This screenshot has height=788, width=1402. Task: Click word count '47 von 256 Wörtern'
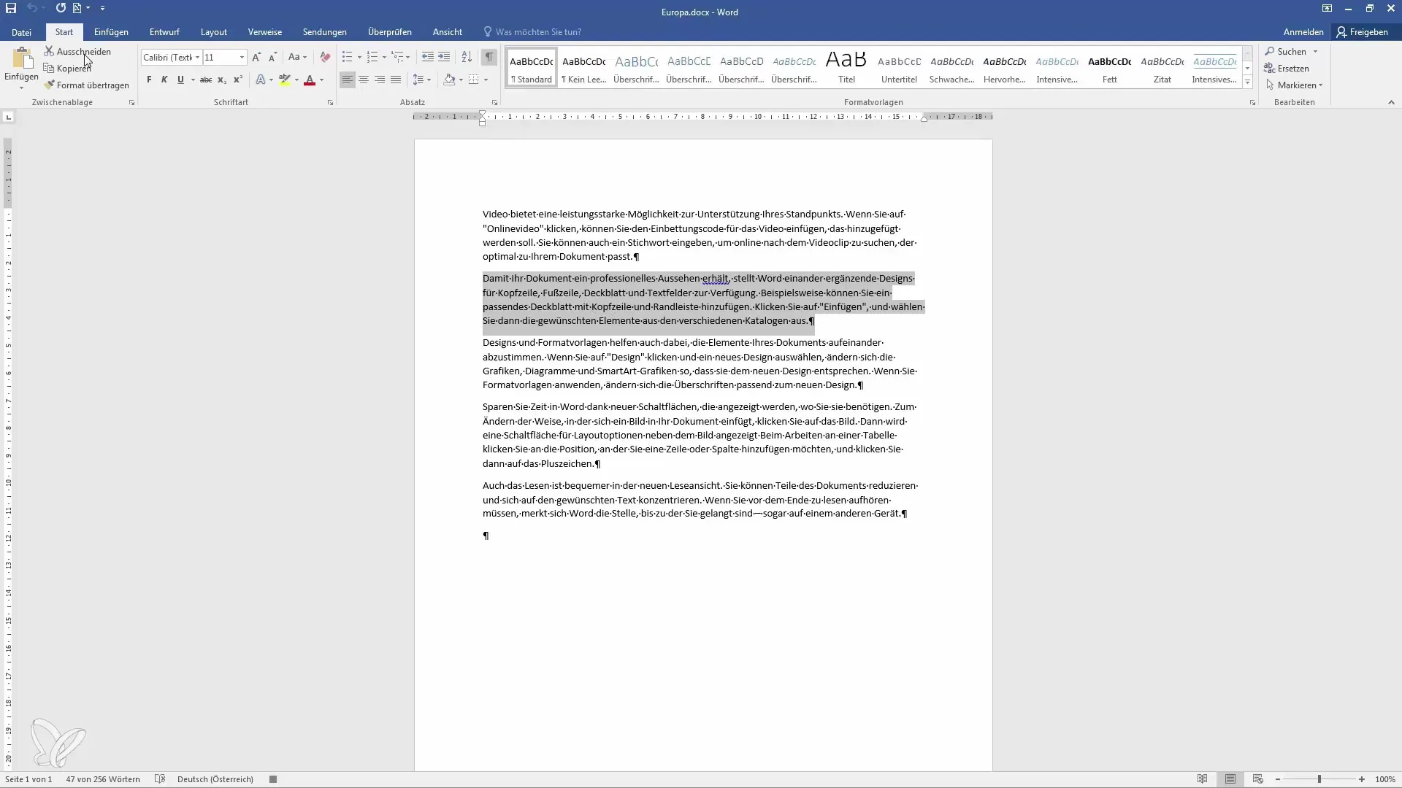pyautogui.click(x=103, y=779)
